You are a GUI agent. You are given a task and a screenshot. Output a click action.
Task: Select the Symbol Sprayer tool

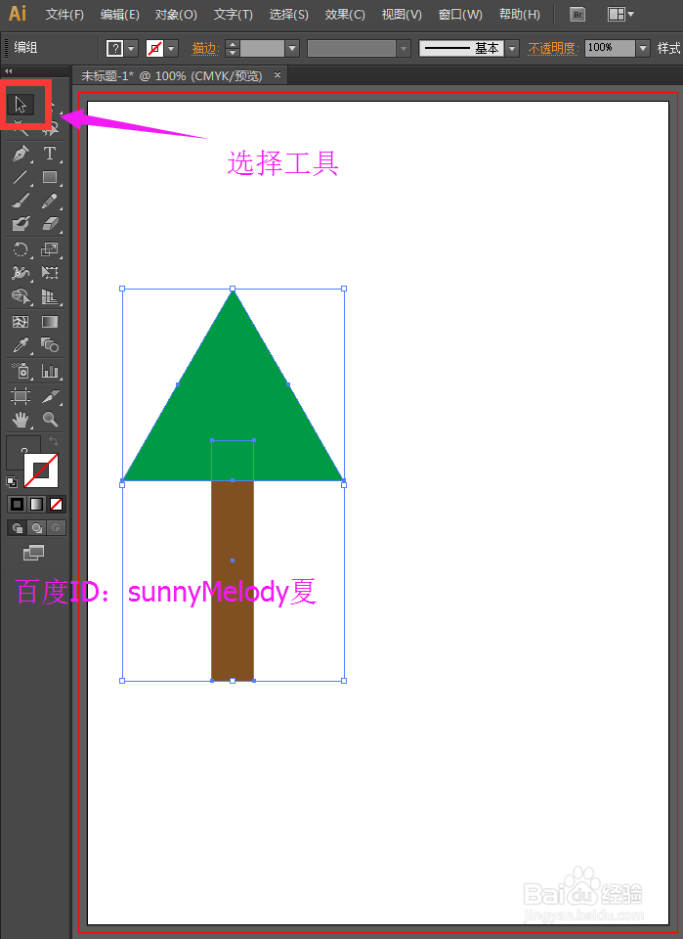[21, 371]
